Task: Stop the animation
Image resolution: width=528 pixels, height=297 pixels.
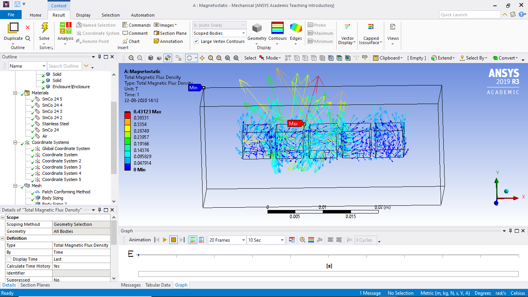Action: [174, 240]
